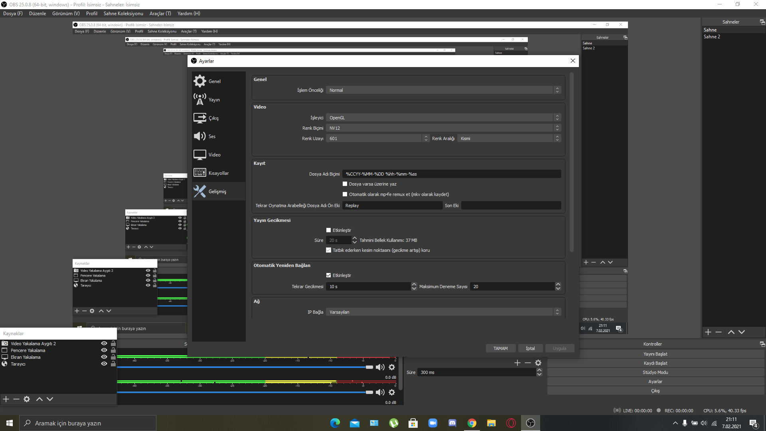Enable 'Dosya varsa üzerine yaz' checkbox

tap(345, 184)
